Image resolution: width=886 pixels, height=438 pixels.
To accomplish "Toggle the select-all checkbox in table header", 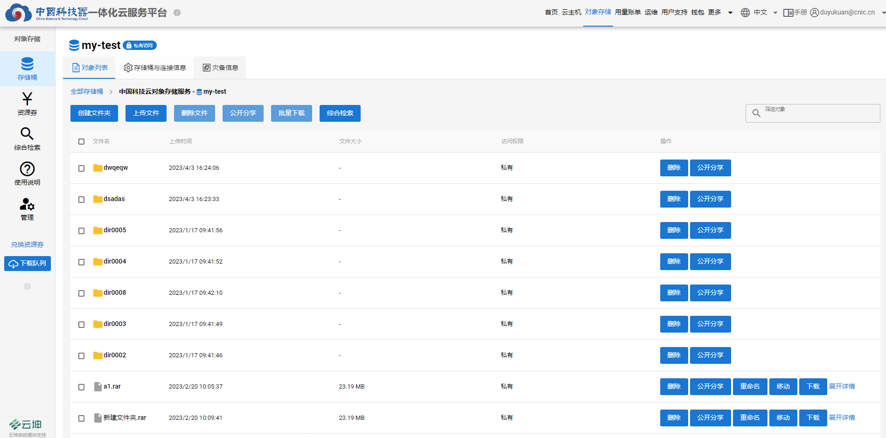I will tap(82, 141).
